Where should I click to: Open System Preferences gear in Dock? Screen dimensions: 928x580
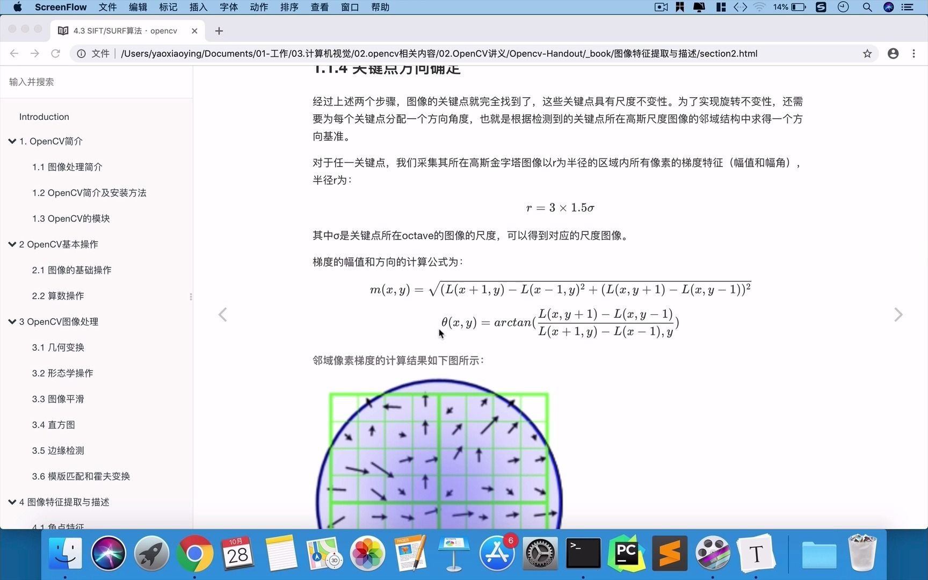click(x=540, y=553)
